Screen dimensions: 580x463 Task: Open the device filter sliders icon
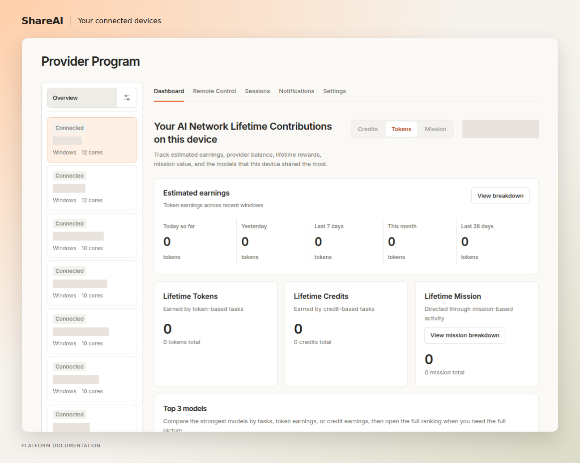coord(127,98)
